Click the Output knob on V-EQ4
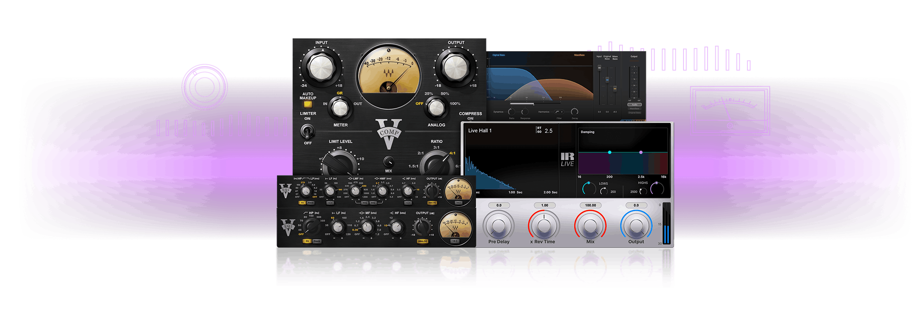The height and width of the screenshot is (330, 914). point(432,191)
